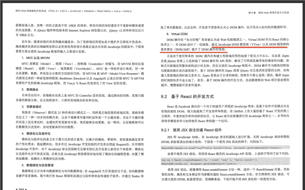Click the paragraph starting '近年来，随着前端应用'
This screenshot has width=305, height=190.
point(80,47)
